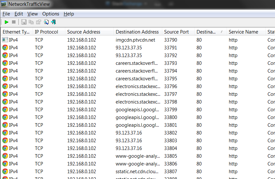275x179 pixels.
Task: Click NetworkTrafficView title bar app icon
Action: tap(4, 4)
